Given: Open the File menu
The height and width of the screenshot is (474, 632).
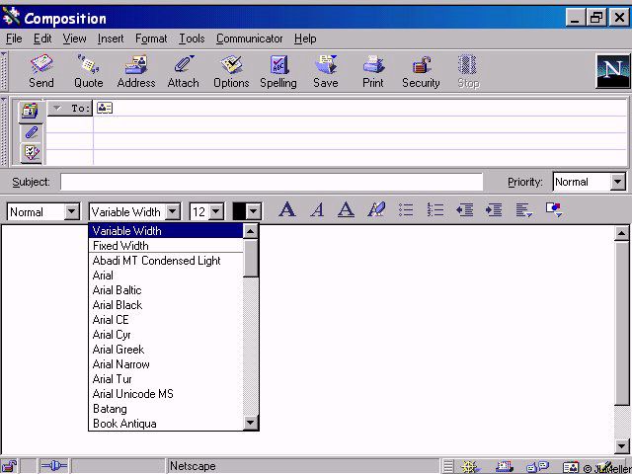Looking at the screenshot, I should 14,39.
